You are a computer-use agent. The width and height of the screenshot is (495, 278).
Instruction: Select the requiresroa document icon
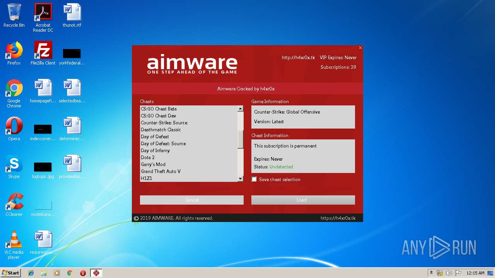click(x=43, y=242)
